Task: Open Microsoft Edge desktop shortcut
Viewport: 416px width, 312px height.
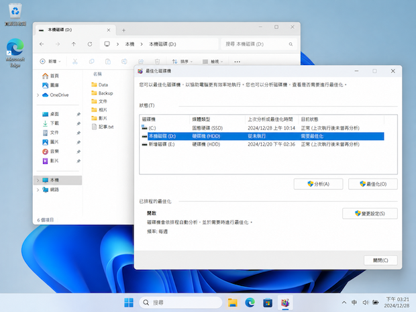Action: 15,52
